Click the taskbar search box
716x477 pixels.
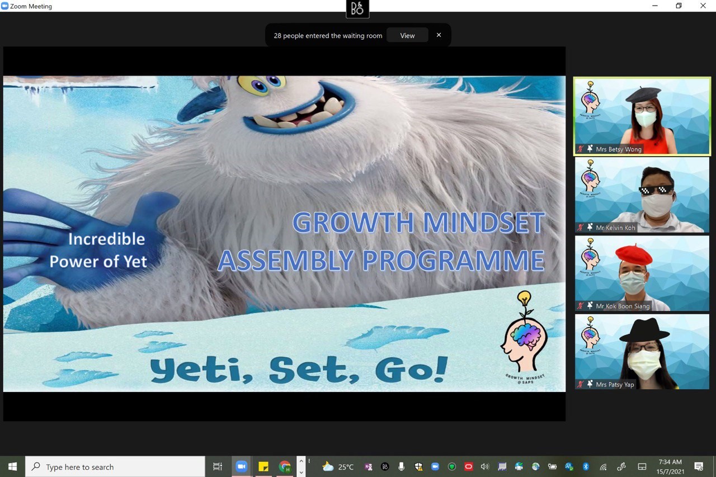(x=115, y=466)
